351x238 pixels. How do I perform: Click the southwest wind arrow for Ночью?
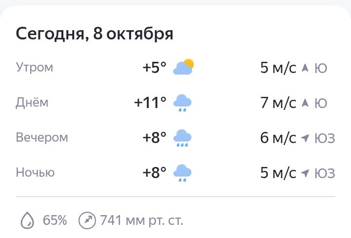[305, 173]
